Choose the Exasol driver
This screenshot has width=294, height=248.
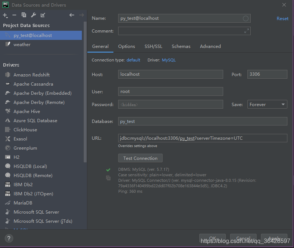(41, 139)
